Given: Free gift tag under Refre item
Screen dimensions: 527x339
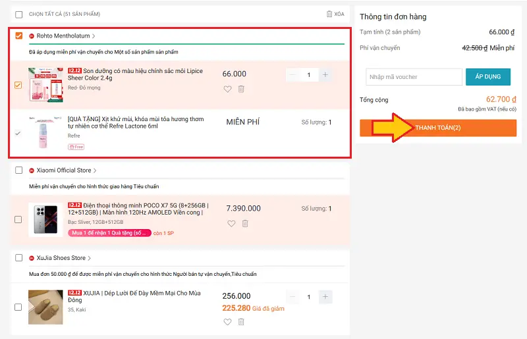Looking at the screenshot, I should pyautogui.click(x=76, y=147).
